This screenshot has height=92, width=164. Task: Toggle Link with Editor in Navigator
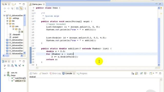21,8
